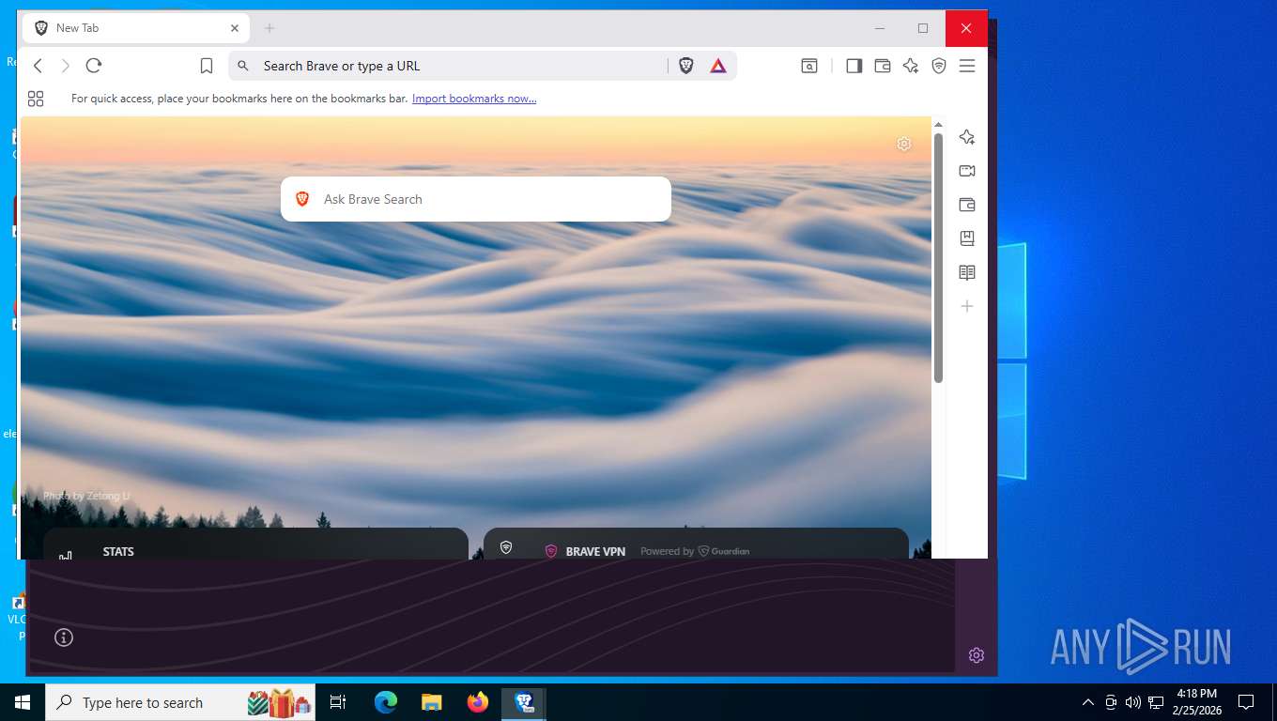Go forward with the forward arrow
Screen dimensions: 1277x721
[65, 66]
